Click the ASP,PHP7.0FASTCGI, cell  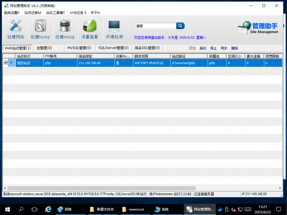[x=152, y=63]
